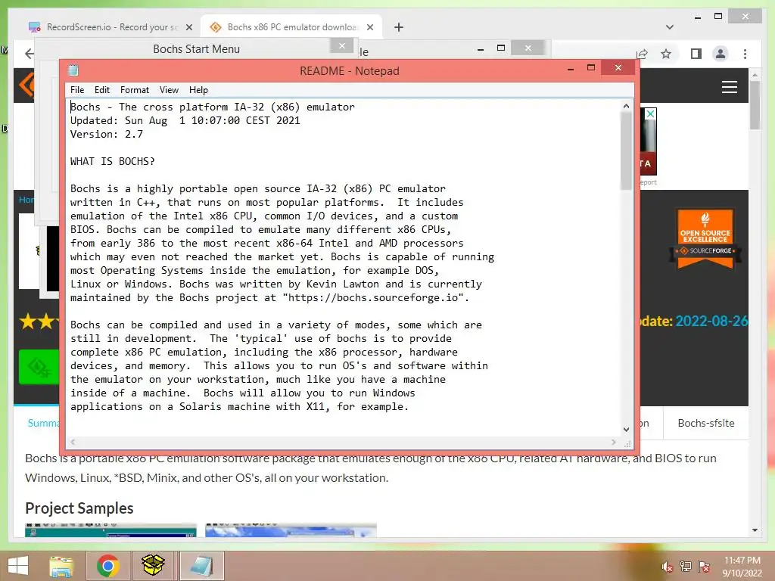Click the network tray icon

pos(686,566)
